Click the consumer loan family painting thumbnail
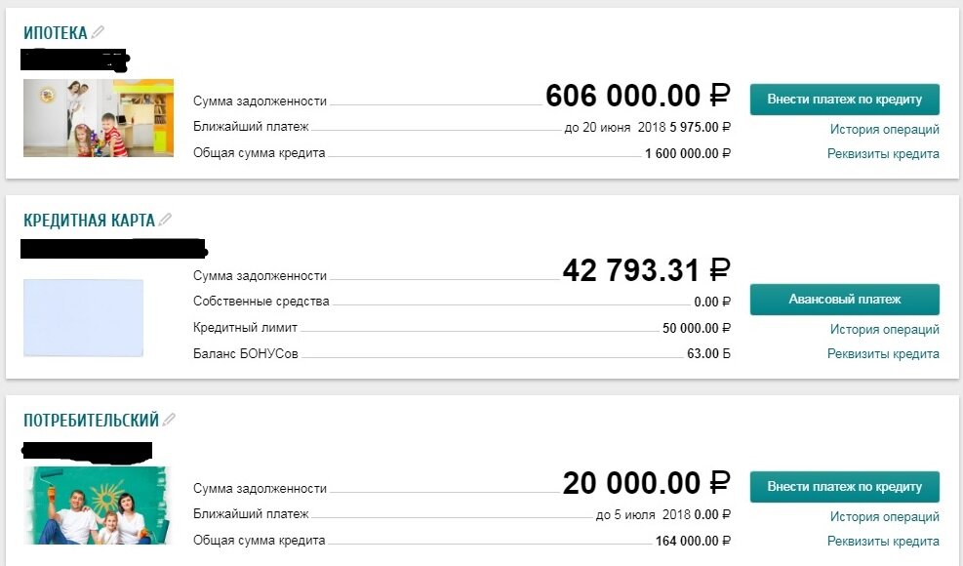This screenshot has width=963, height=566. coord(97,505)
